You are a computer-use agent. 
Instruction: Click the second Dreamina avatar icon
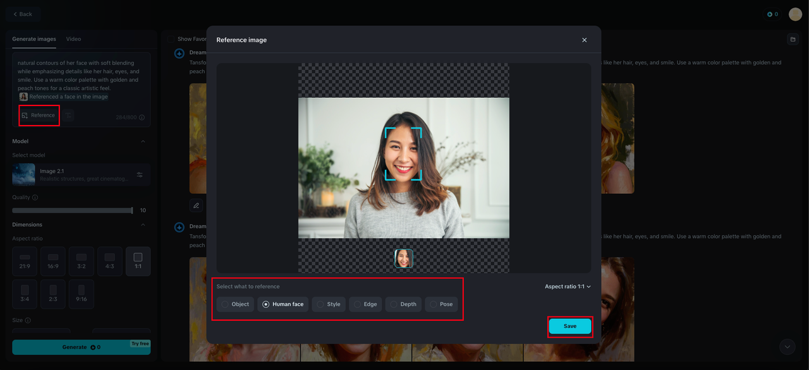point(179,227)
